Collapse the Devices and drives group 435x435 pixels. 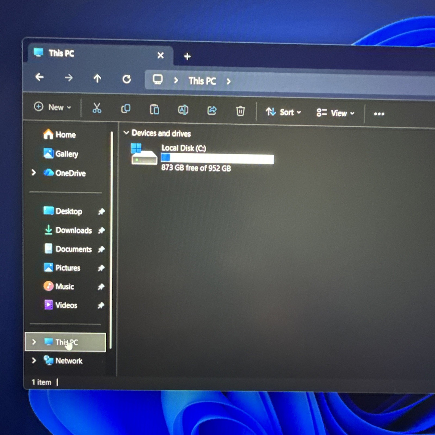coord(126,133)
